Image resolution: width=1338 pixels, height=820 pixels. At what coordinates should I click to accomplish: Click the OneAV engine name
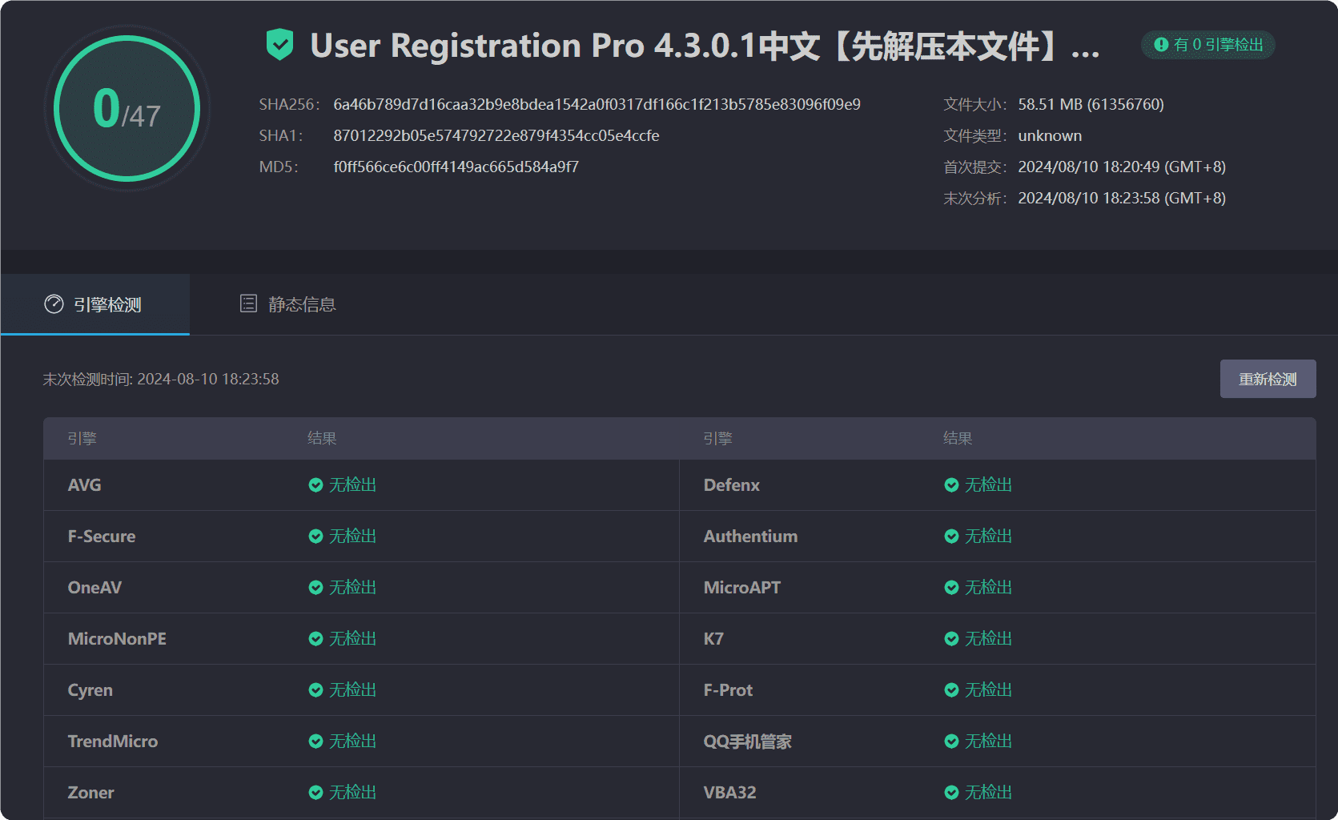coord(94,588)
